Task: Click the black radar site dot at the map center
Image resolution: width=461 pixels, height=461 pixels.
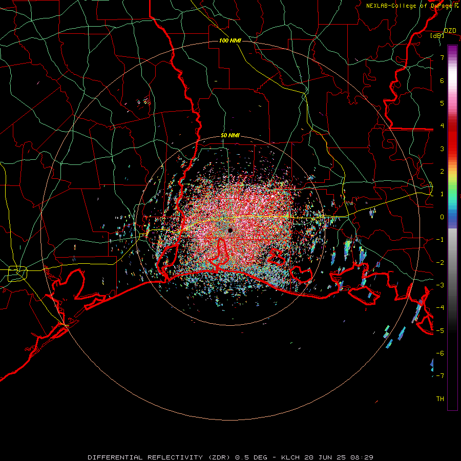Action: [230, 230]
